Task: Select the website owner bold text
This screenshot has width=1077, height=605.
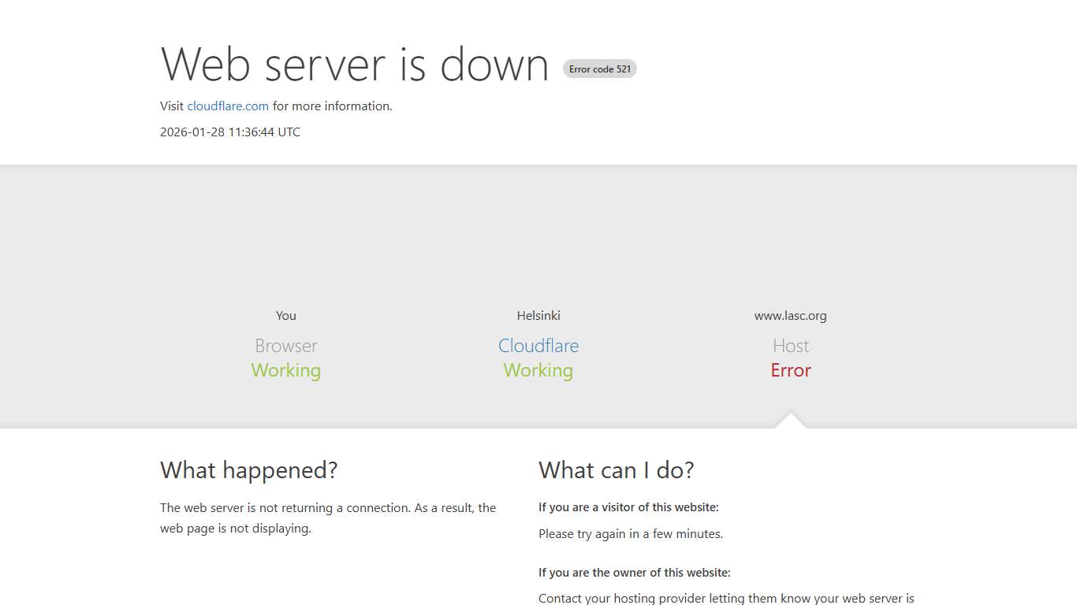Action: pyautogui.click(x=635, y=572)
